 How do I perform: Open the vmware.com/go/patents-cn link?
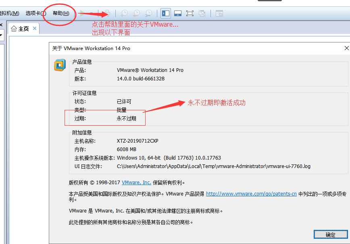(x=251, y=194)
